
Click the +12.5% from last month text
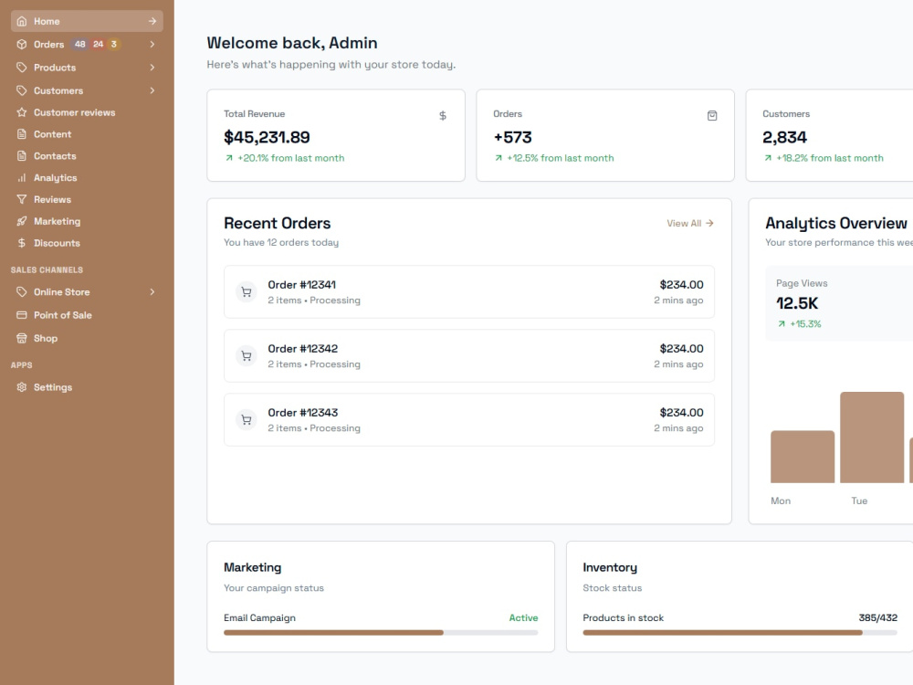pos(561,158)
